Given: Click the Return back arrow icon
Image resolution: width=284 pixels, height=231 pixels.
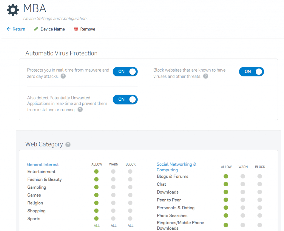Looking at the screenshot, I should 9,29.
